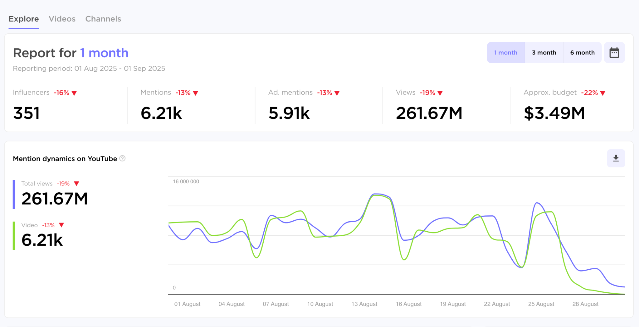Click the 25 August axis label
This screenshot has height=327, width=639.
541,304
